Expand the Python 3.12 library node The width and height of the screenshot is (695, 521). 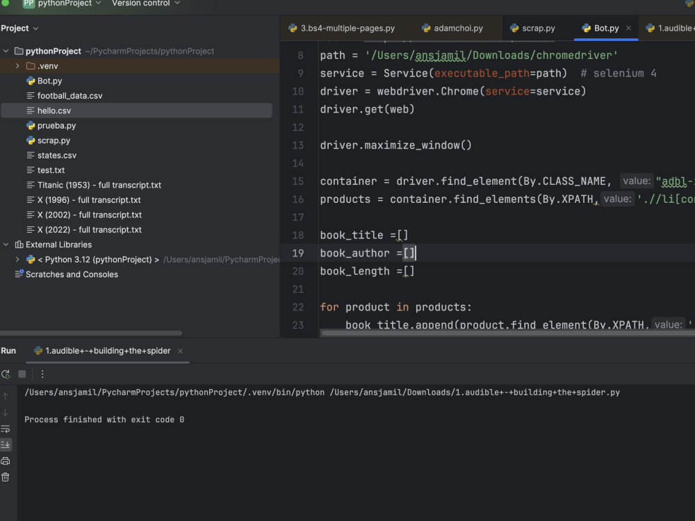click(17, 260)
